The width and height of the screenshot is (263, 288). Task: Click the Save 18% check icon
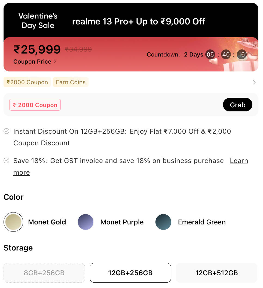click(x=7, y=161)
